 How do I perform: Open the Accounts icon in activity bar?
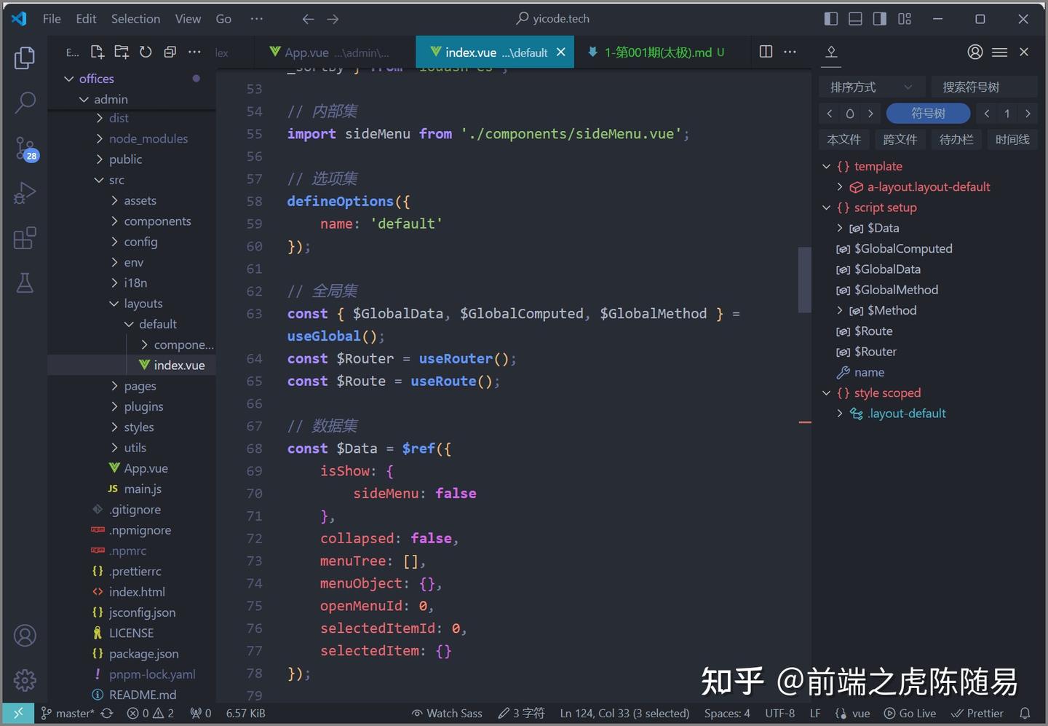click(x=24, y=635)
